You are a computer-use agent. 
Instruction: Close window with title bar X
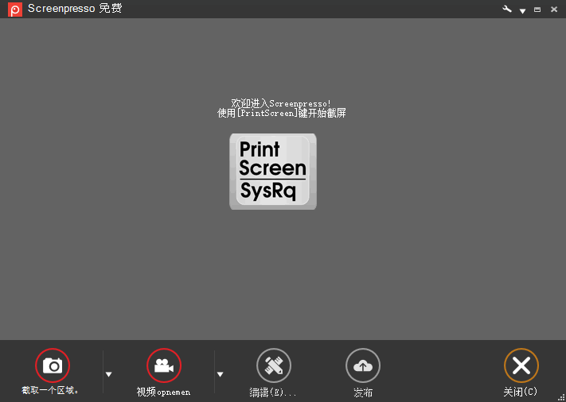tap(554, 10)
